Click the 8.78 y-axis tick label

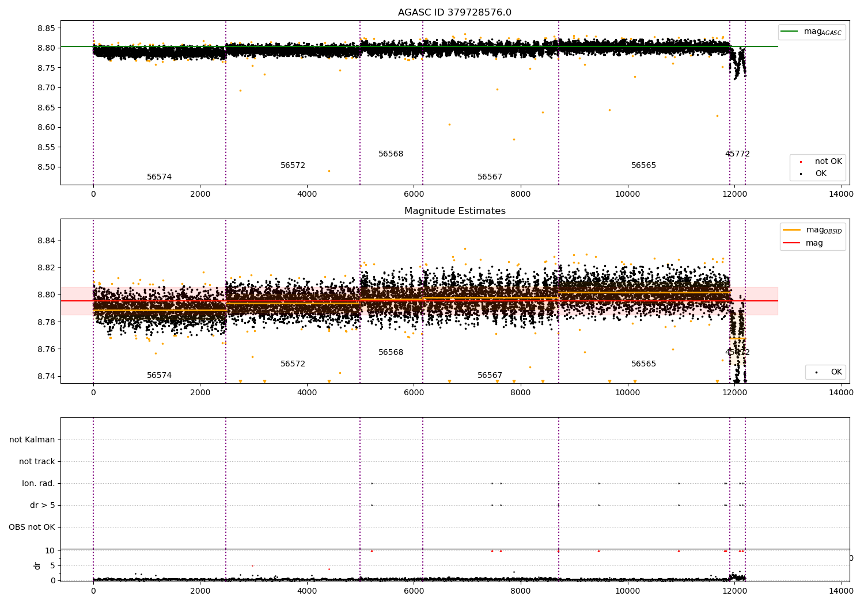(46, 322)
